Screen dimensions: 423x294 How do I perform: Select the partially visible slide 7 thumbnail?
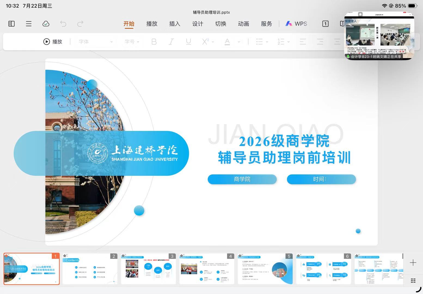click(379, 269)
